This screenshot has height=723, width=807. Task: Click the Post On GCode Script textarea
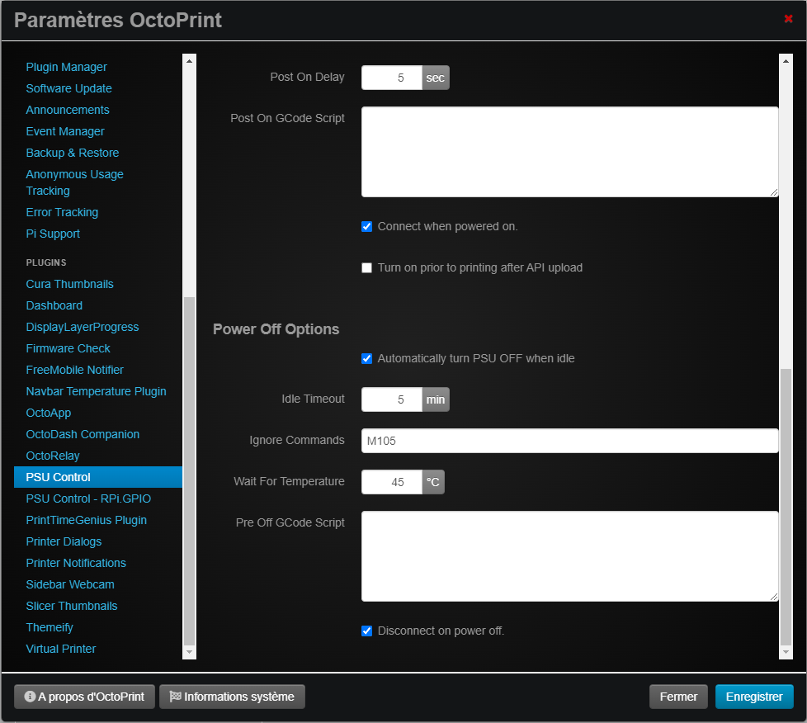point(569,152)
